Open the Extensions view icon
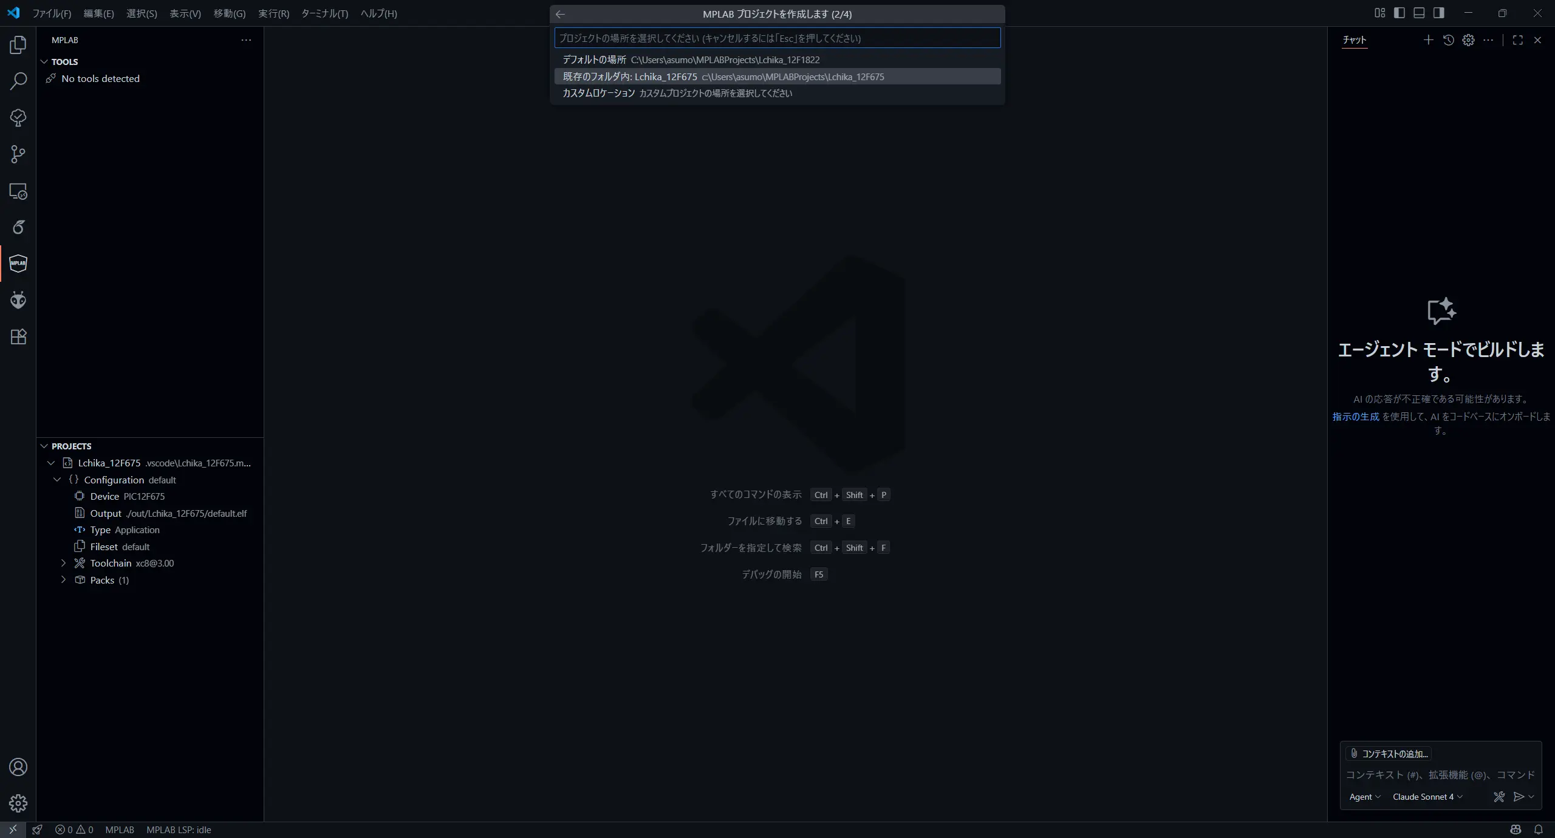The height and width of the screenshot is (838, 1555). point(18,337)
